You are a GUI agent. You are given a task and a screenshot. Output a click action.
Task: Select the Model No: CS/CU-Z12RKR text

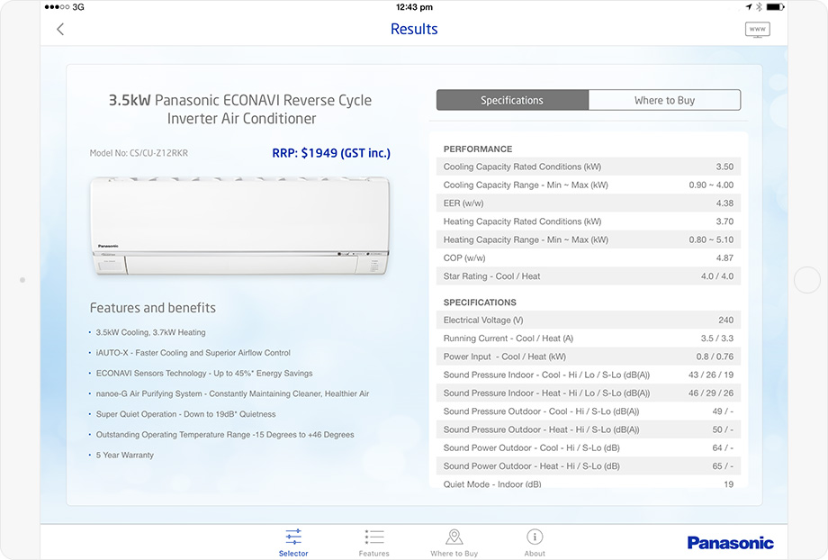point(139,153)
